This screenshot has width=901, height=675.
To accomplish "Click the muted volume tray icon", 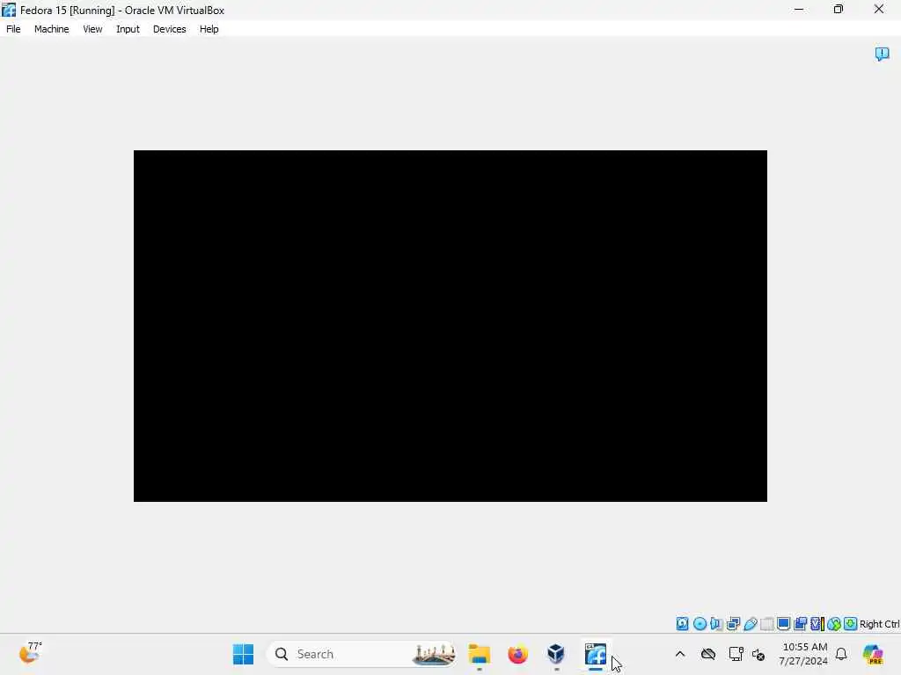I will pyautogui.click(x=758, y=654).
